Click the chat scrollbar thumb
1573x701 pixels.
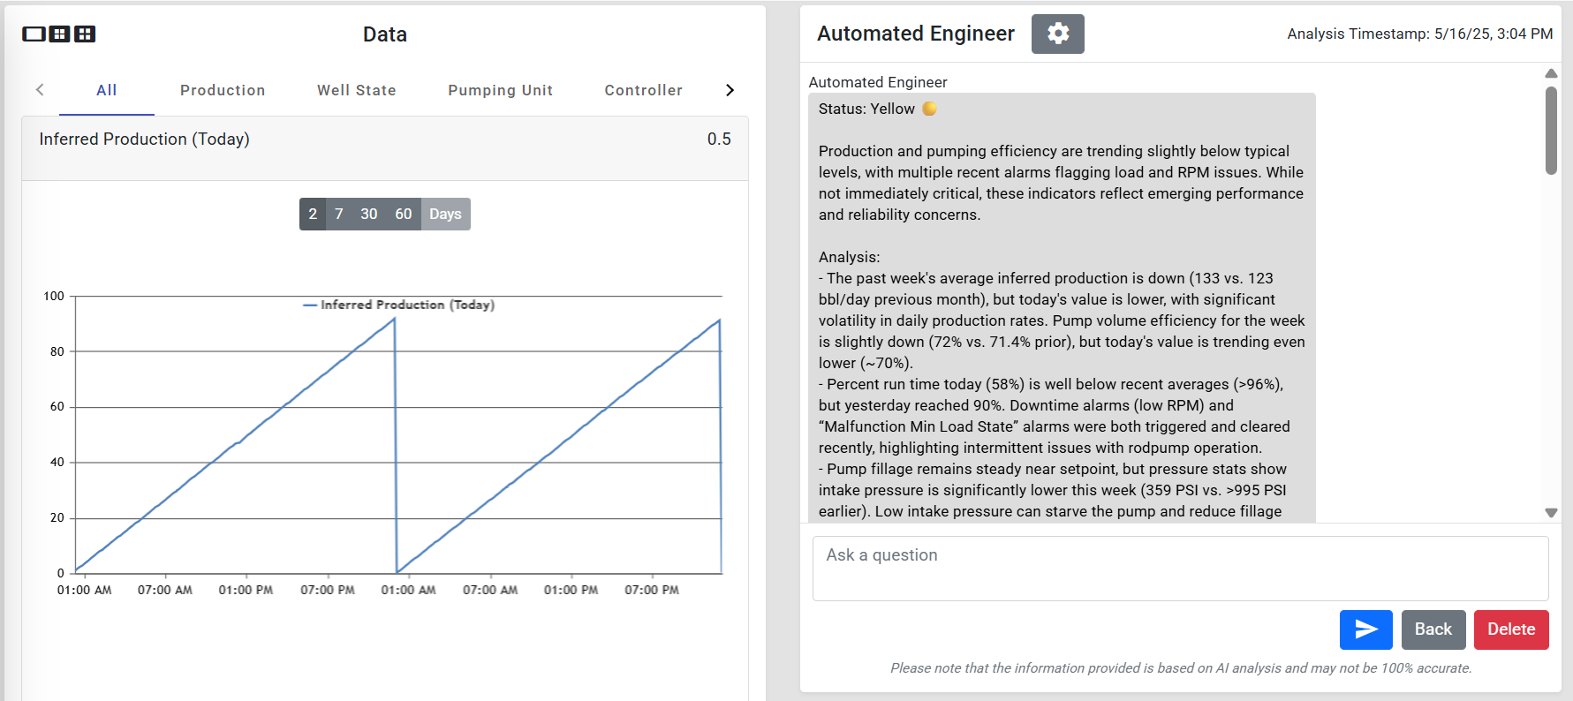(x=1551, y=131)
